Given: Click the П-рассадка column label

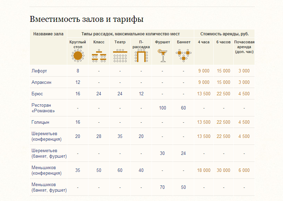Looking at the screenshot, I should click(x=141, y=44).
